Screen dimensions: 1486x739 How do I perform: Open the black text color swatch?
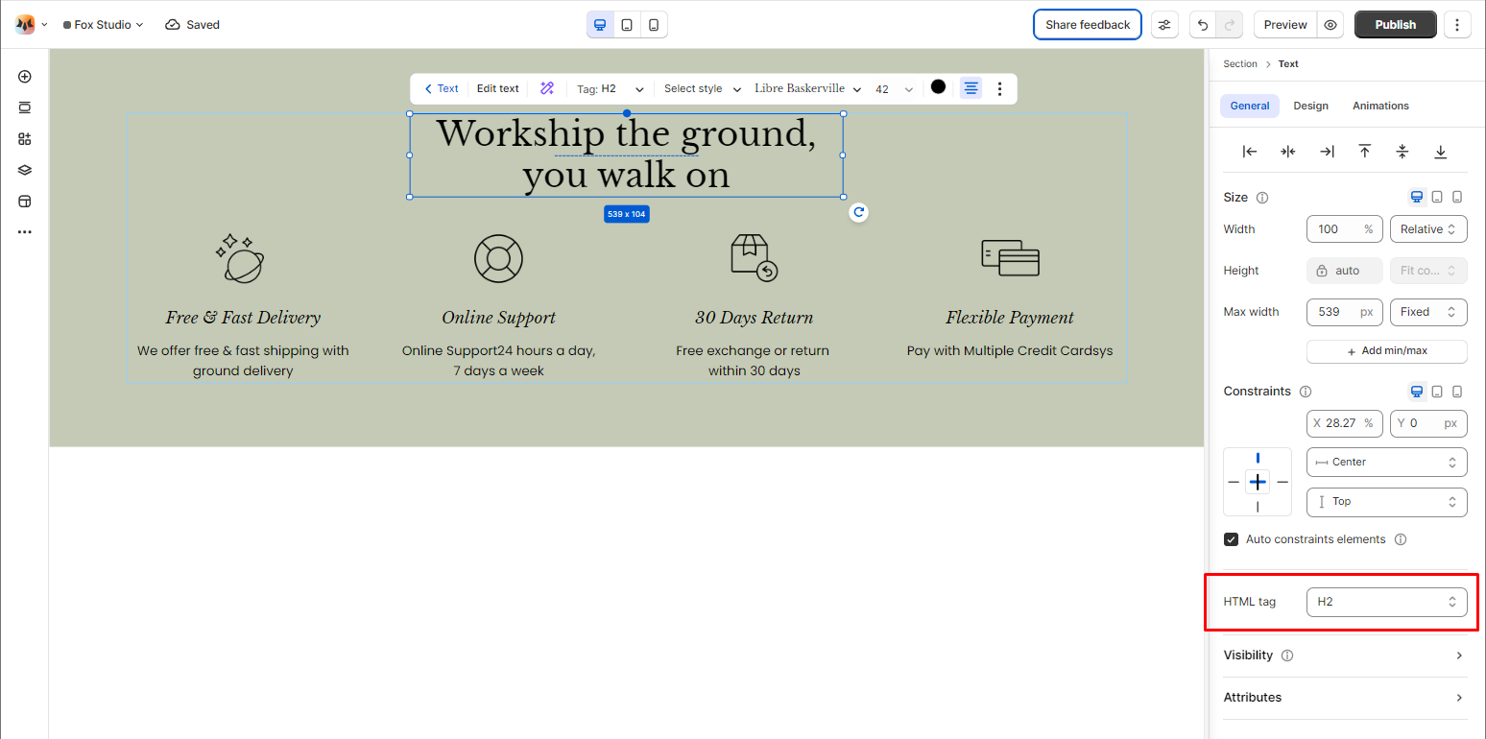coord(938,87)
